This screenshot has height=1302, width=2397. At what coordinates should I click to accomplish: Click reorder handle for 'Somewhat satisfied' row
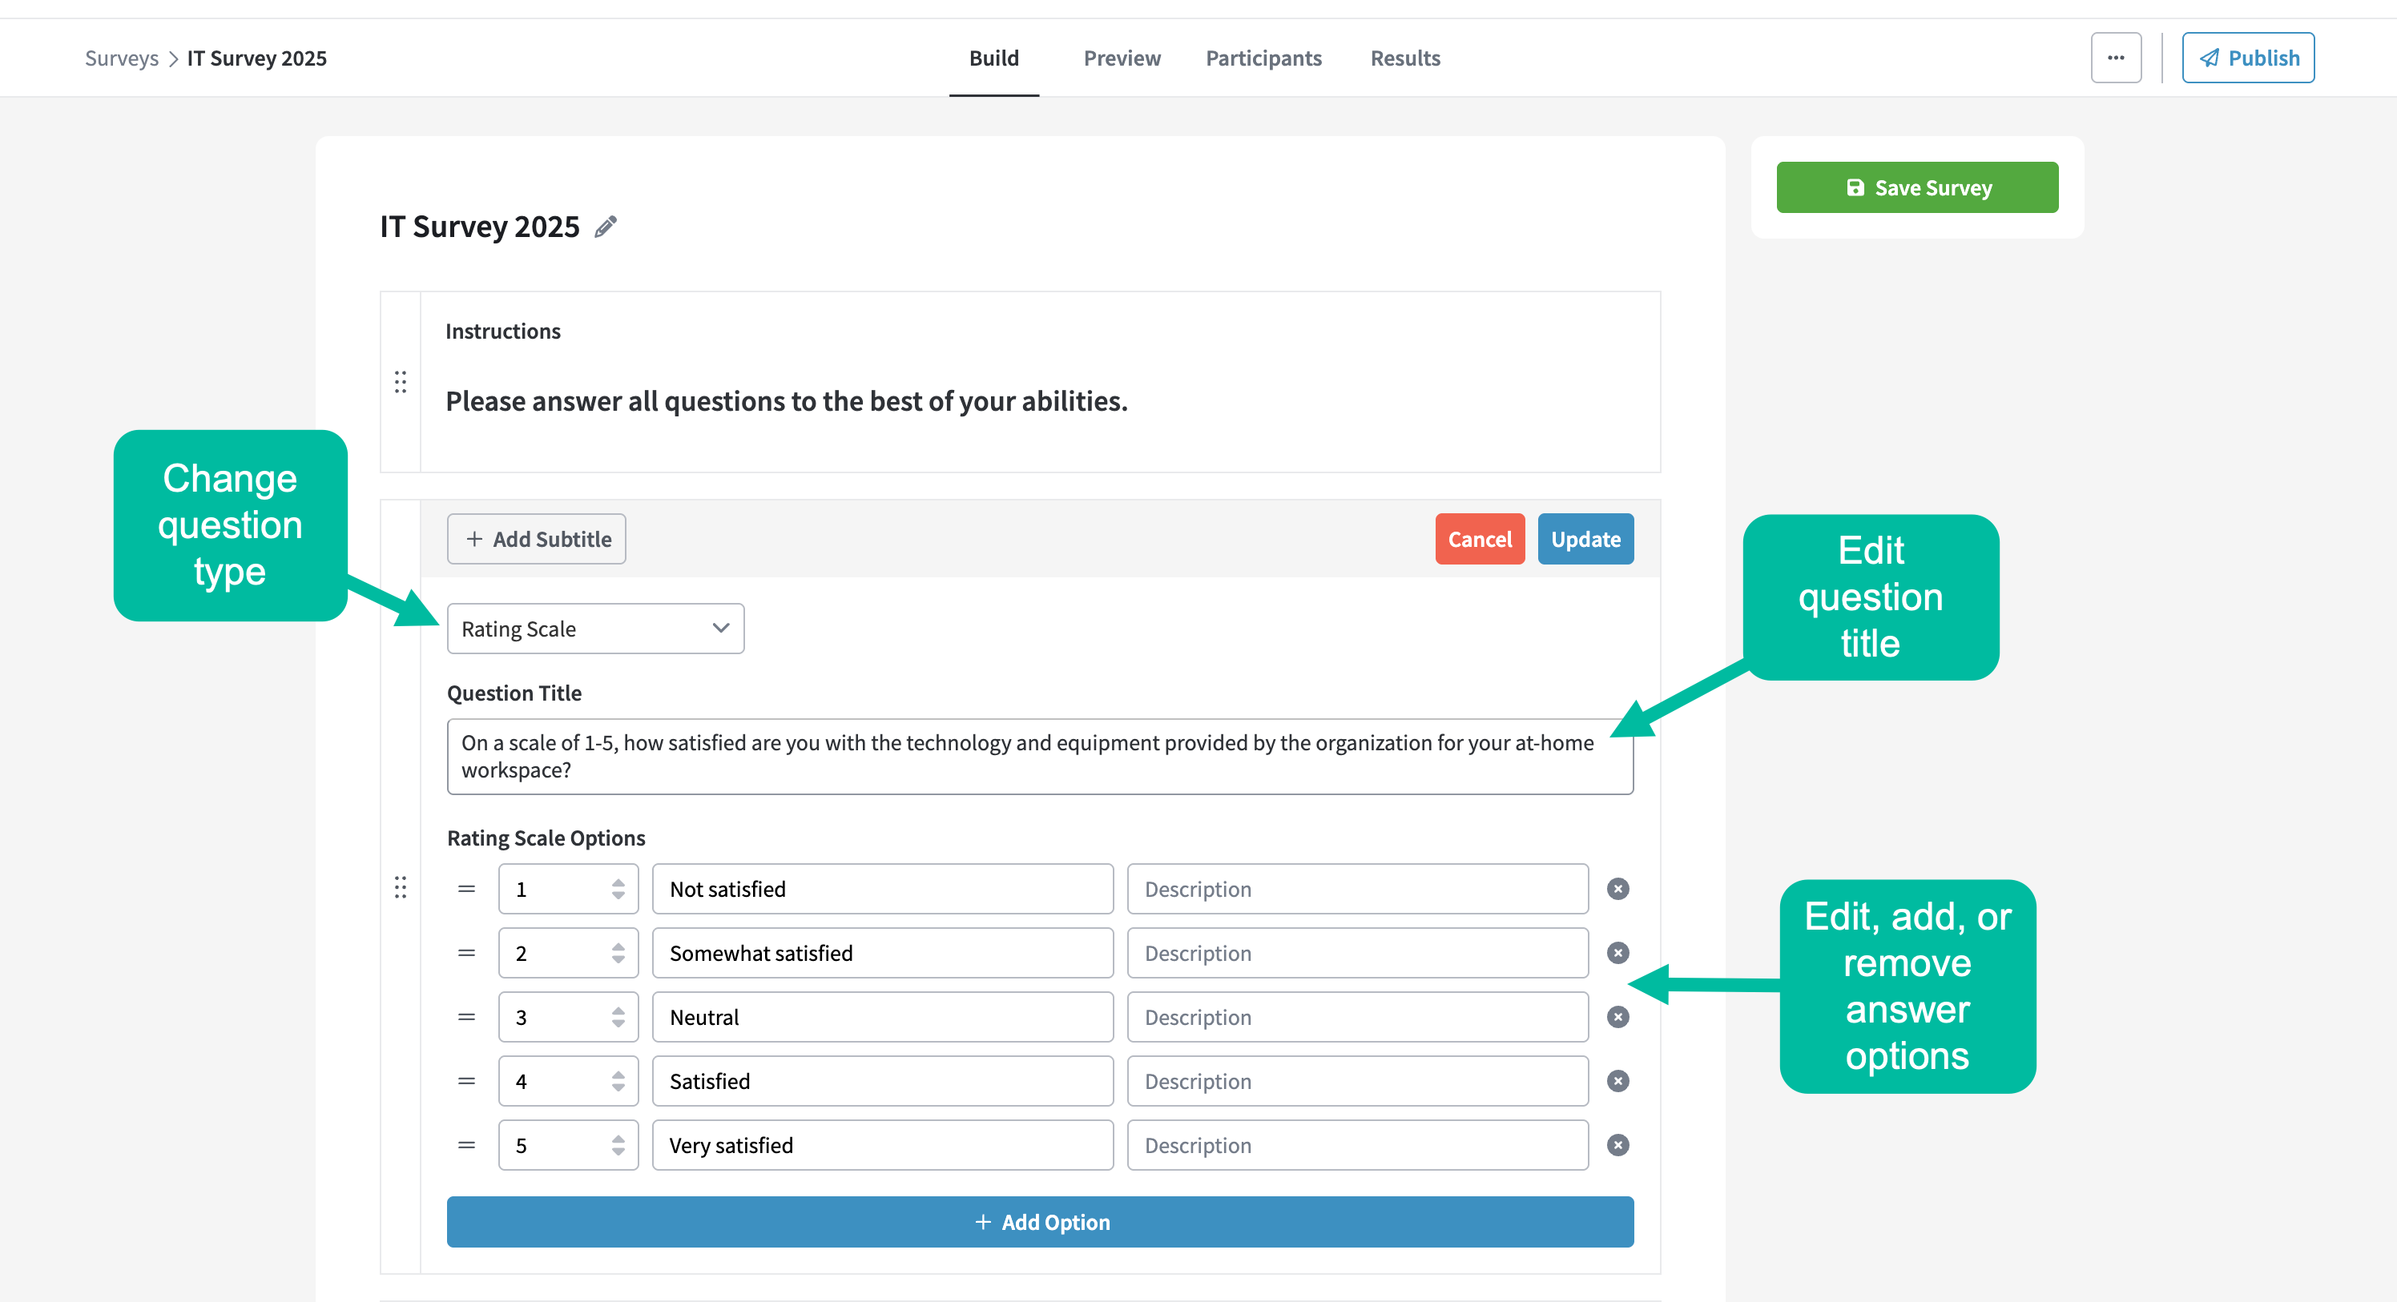[466, 953]
